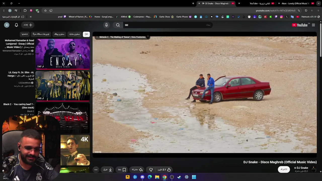
Task: Open the Black C diss track title
Action: click(19, 106)
